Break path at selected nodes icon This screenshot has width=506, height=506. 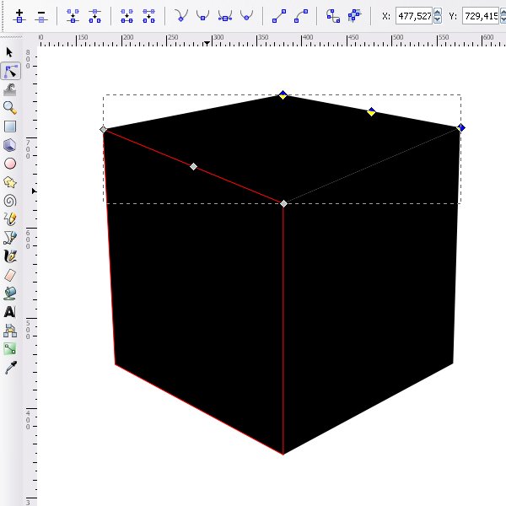[x=94, y=16]
